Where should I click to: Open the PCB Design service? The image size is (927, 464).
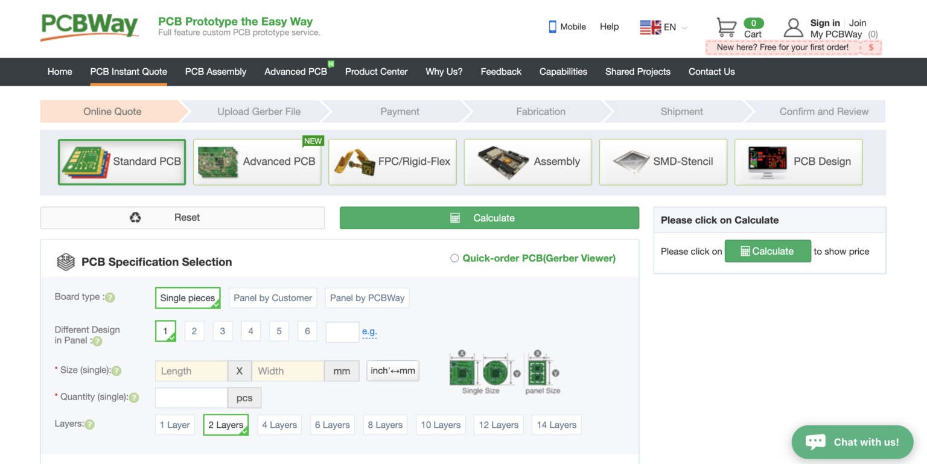click(798, 162)
